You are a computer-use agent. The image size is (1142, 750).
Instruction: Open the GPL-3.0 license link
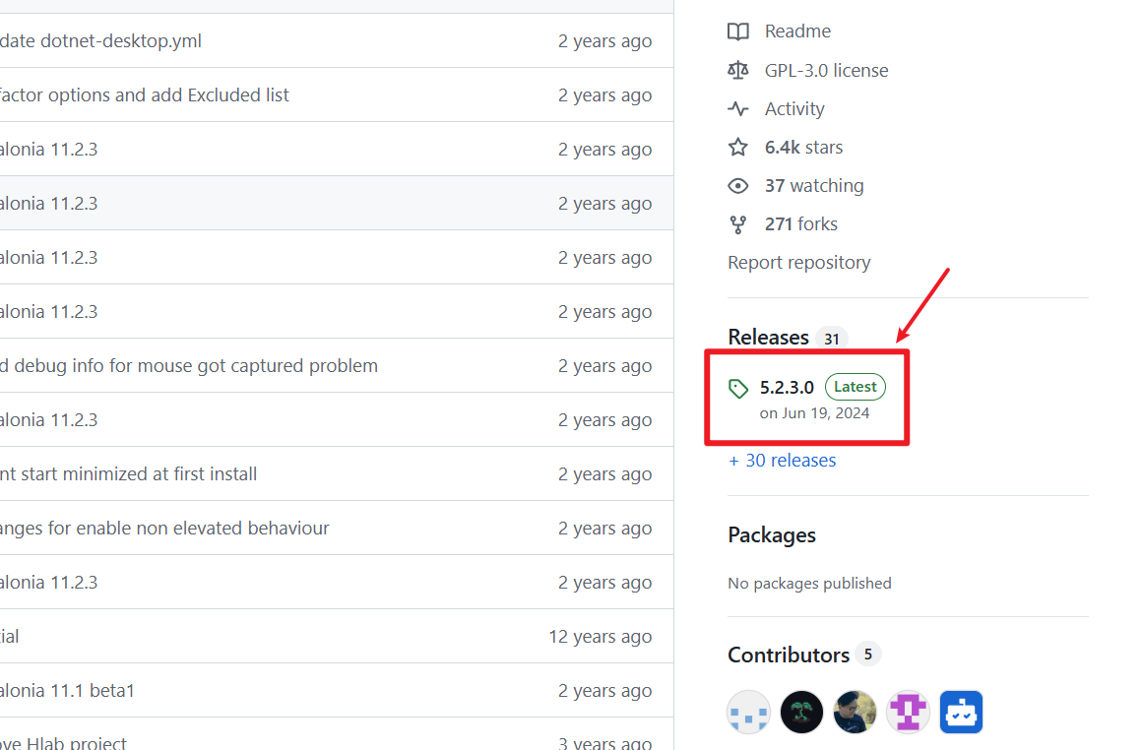click(x=827, y=71)
